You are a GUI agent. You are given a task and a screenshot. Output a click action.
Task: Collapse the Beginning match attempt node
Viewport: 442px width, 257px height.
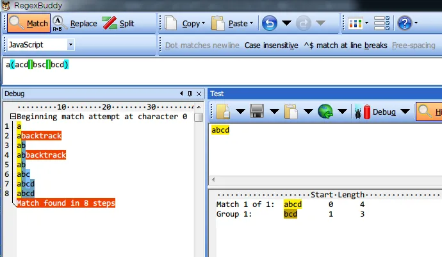13,116
